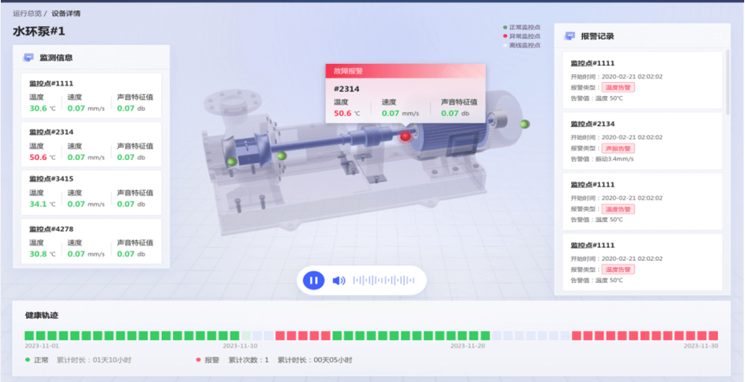Select last red block of 健康轨迹 timeline

click(713, 335)
